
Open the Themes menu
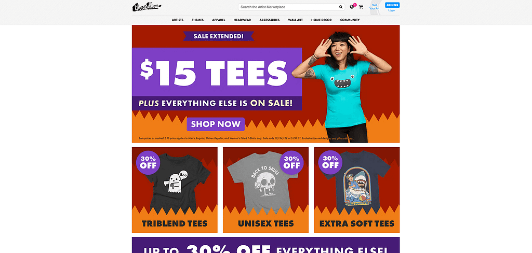click(198, 20)
